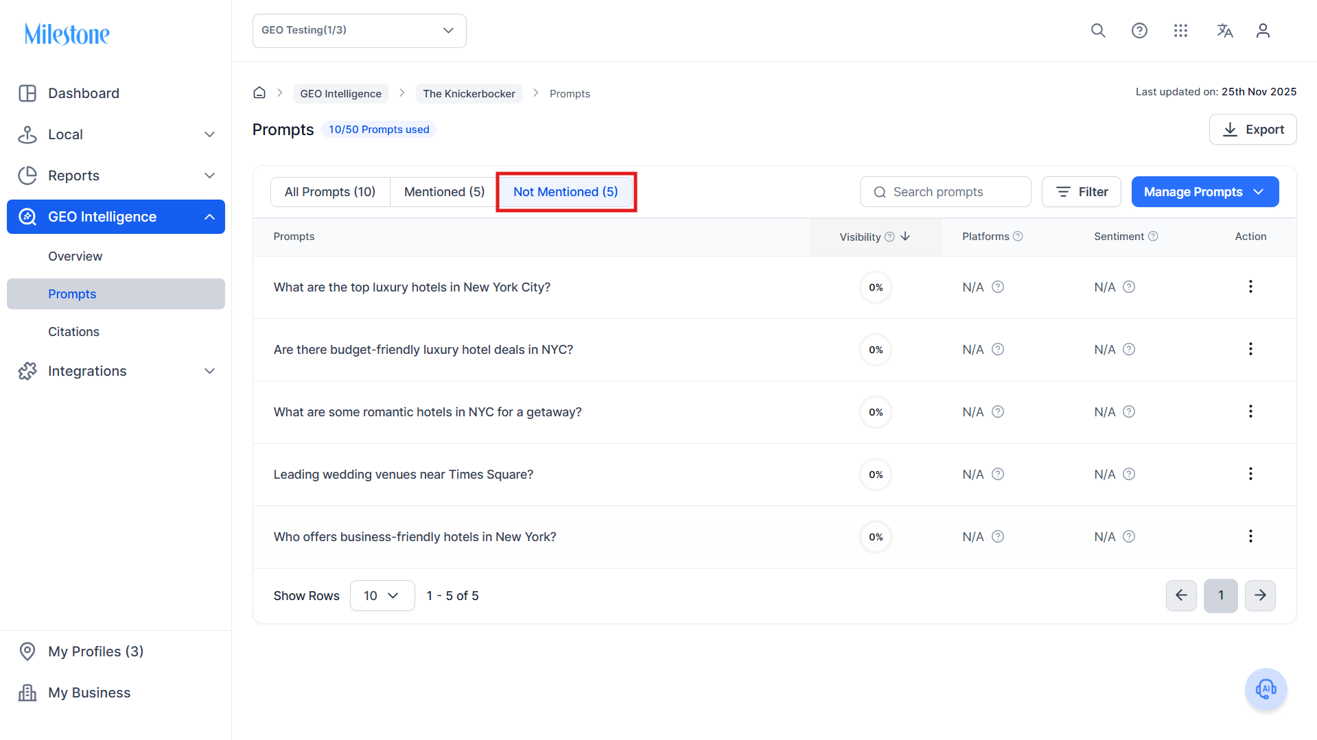
Task: Expand the Integrations sidebar section
Action: pos(116,371)
